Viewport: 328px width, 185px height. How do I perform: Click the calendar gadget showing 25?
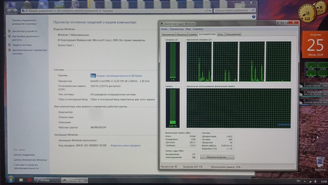[315, 45]
